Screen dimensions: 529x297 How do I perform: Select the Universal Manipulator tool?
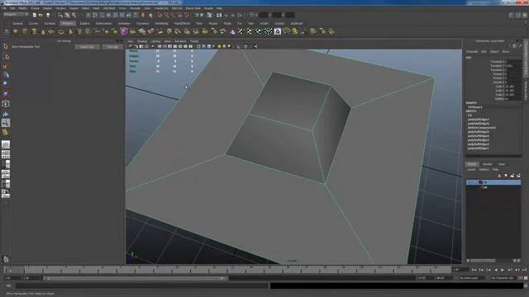tap(6, 104)
